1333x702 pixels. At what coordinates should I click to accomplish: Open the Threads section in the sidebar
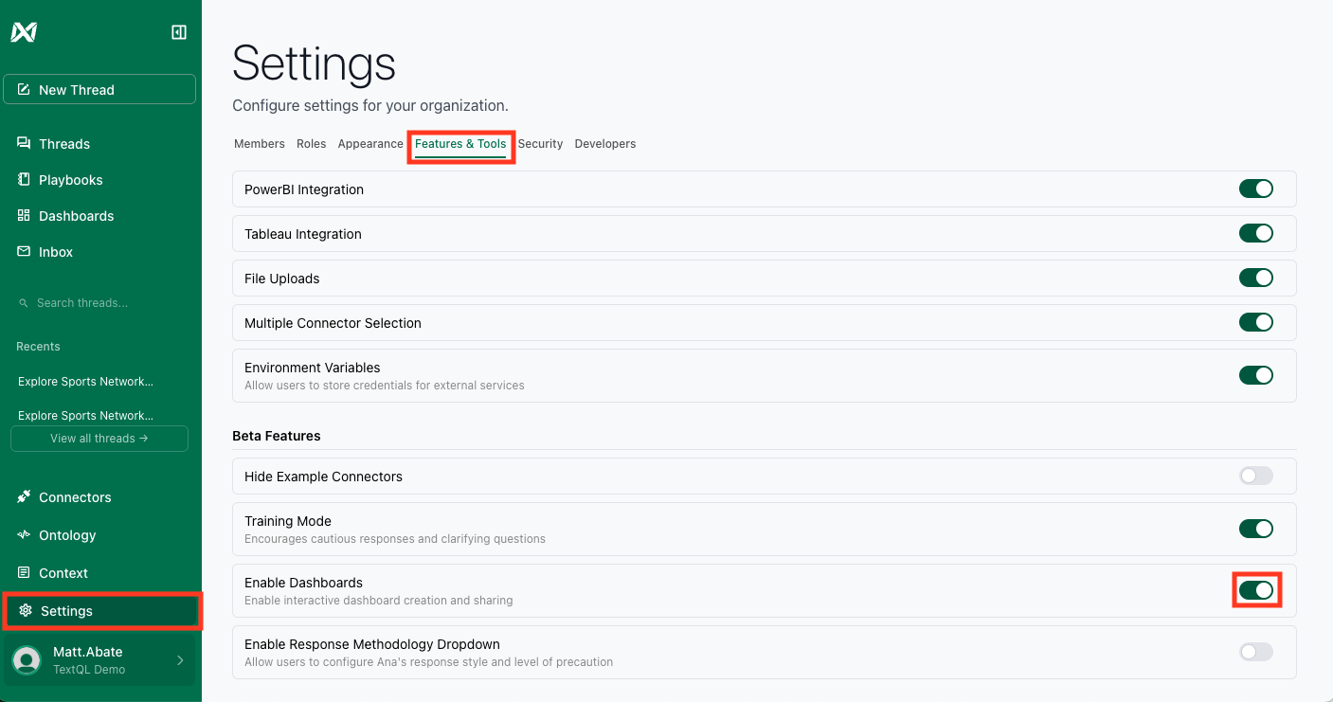click(x=63, y=143)
